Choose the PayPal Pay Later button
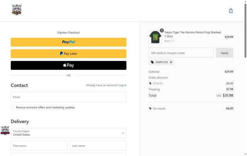 point(69,54)
